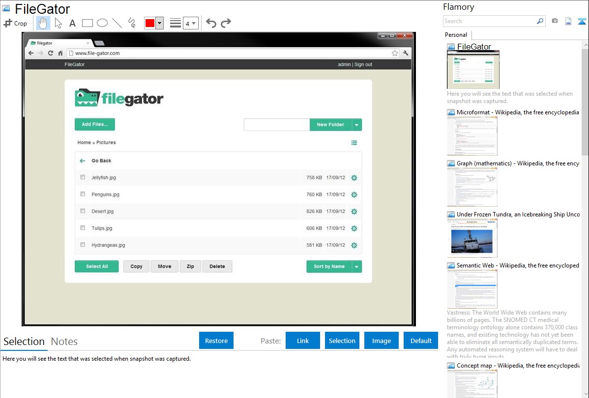This screenshot has width=589, height=398.
Task: Open the line width 4 dropdown
Action: (191, 23)
